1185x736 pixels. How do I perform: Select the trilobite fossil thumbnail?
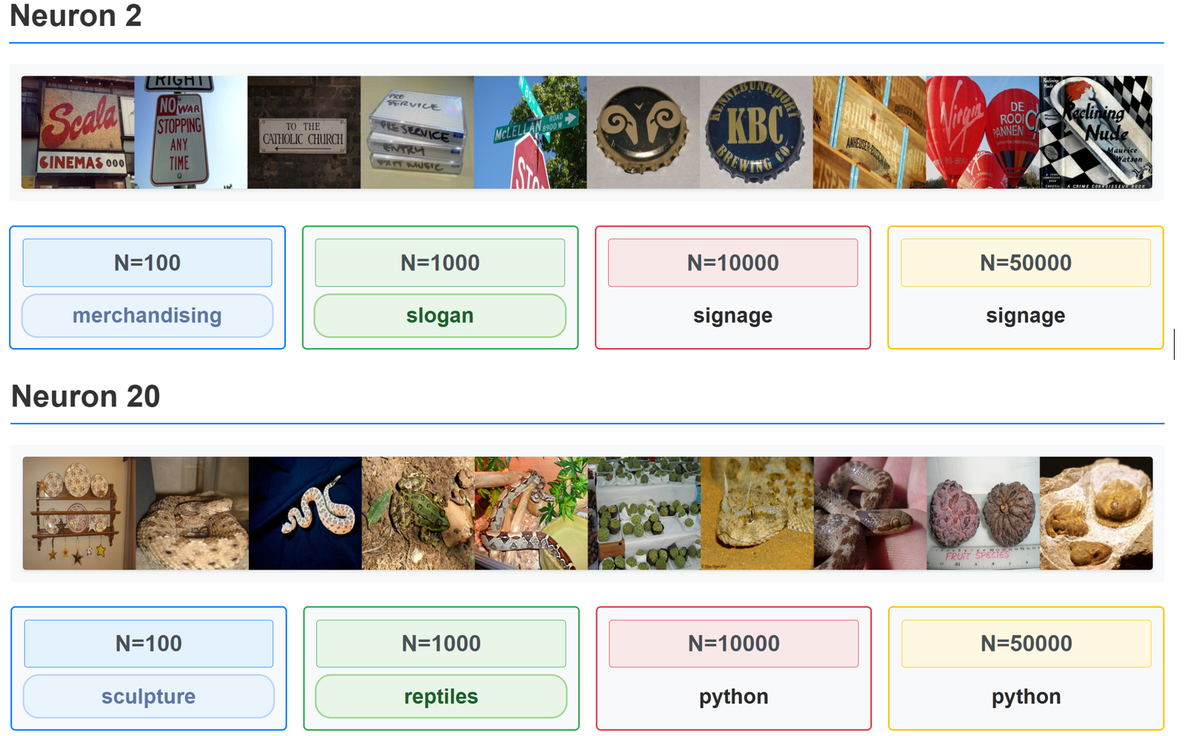1096,513
